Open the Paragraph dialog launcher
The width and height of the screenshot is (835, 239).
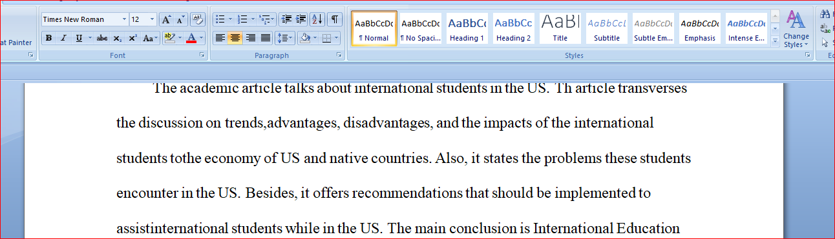339,55
